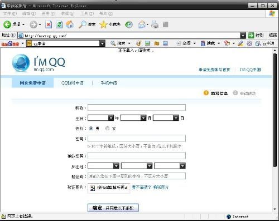Click the 确定 submit button
The image size is (279, 221).
[113, 208]
